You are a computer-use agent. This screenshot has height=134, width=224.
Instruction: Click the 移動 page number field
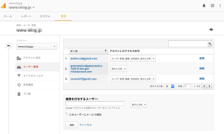point(187,86)
